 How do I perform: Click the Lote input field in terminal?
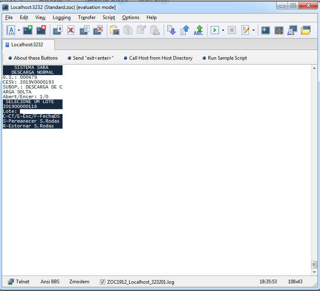pos(41,111)
